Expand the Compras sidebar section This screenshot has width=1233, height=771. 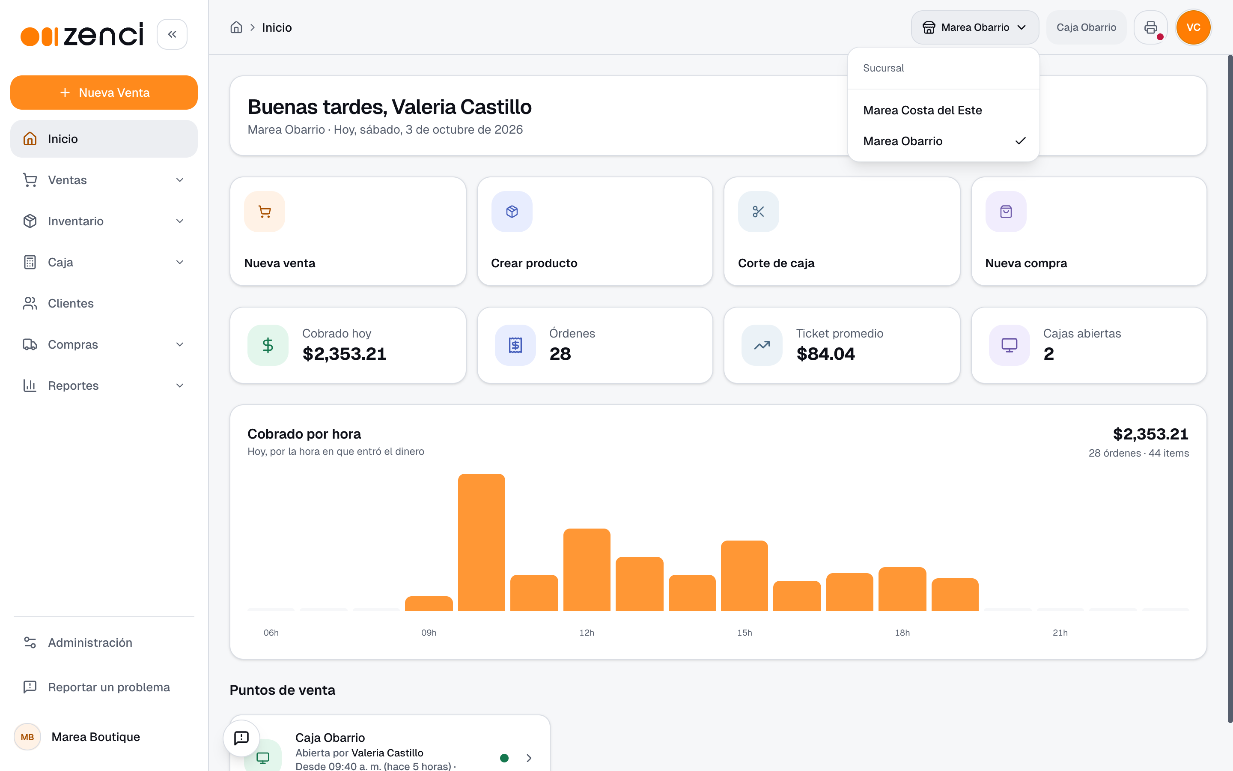click(104, 345)
